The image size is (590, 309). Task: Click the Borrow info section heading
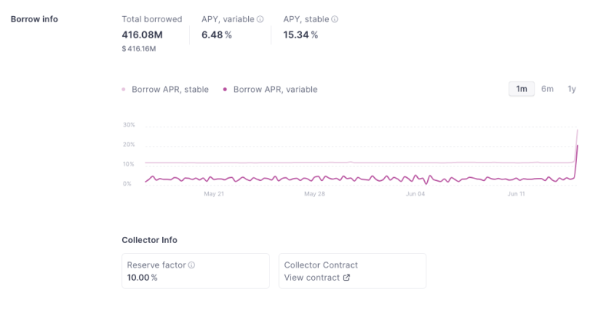click(x=34, y=19)
